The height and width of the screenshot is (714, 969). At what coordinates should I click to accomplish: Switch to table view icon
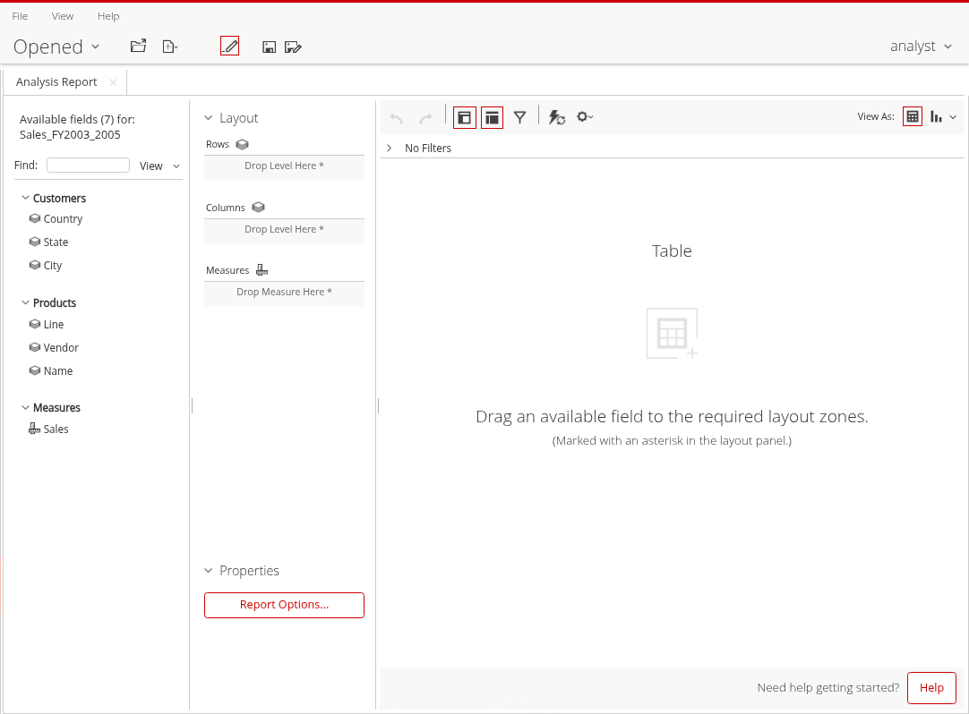tap(912, 116)
